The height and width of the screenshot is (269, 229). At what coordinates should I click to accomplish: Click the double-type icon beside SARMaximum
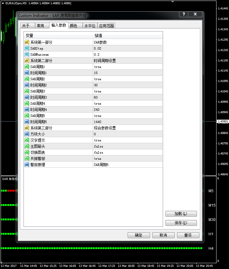click(27, 54)
